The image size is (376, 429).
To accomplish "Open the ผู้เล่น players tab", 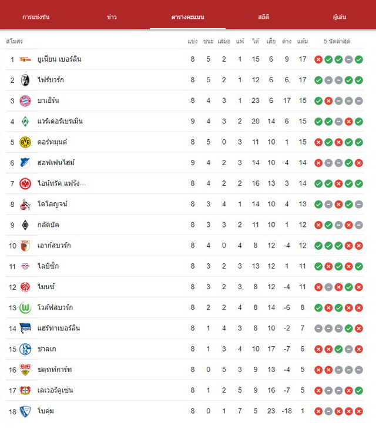I will (340, 17).
